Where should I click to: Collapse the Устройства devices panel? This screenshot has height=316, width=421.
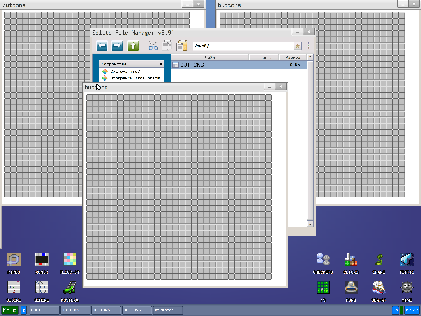(160, 64)
